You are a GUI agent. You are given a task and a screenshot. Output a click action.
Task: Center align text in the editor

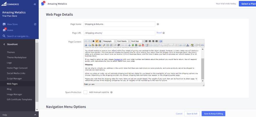tap(150, 41)
